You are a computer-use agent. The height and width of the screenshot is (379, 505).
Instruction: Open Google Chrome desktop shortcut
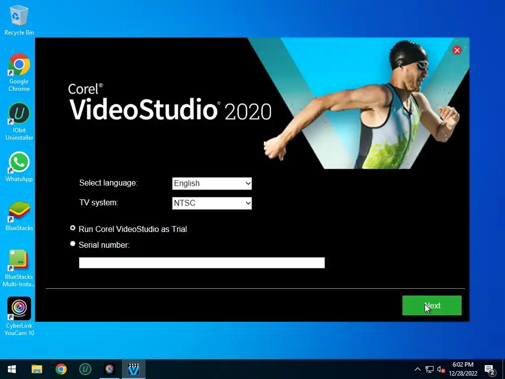click(19, 73)
